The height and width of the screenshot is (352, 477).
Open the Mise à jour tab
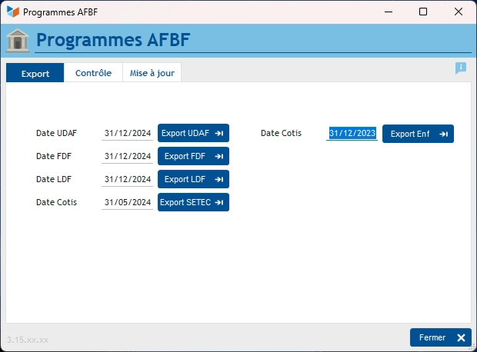click(152, 73)
